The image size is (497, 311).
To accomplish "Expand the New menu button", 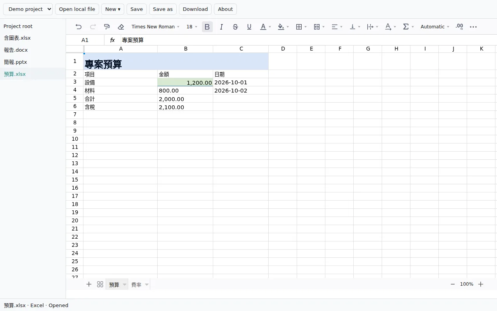I will [113, 9].
